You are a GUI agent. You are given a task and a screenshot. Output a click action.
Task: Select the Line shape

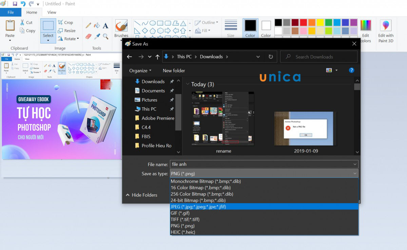point(137,23)
